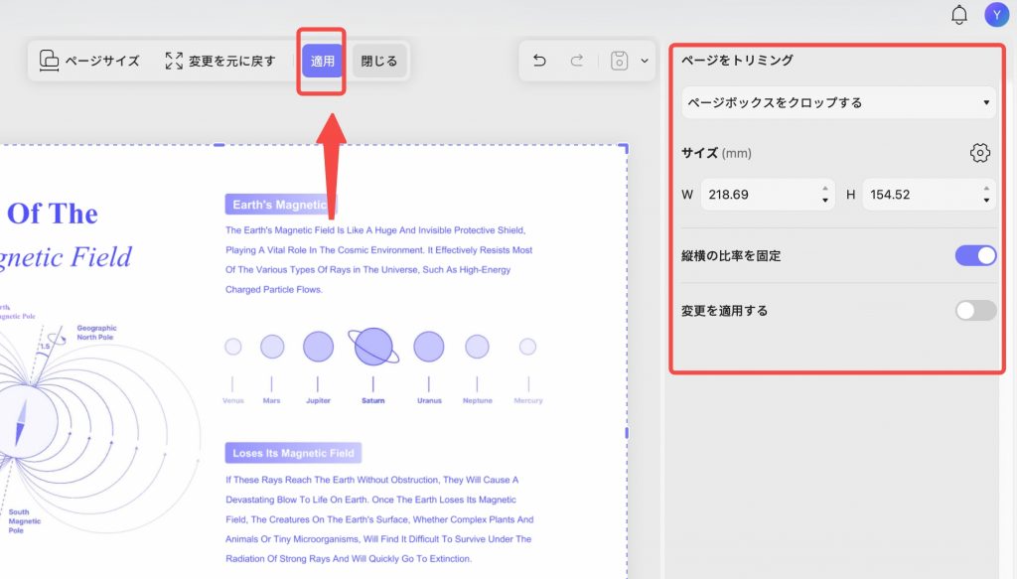The width and height of the screenshot is (1017, 579).
Task: Click the save document icon
Action: tap(620, 61)
